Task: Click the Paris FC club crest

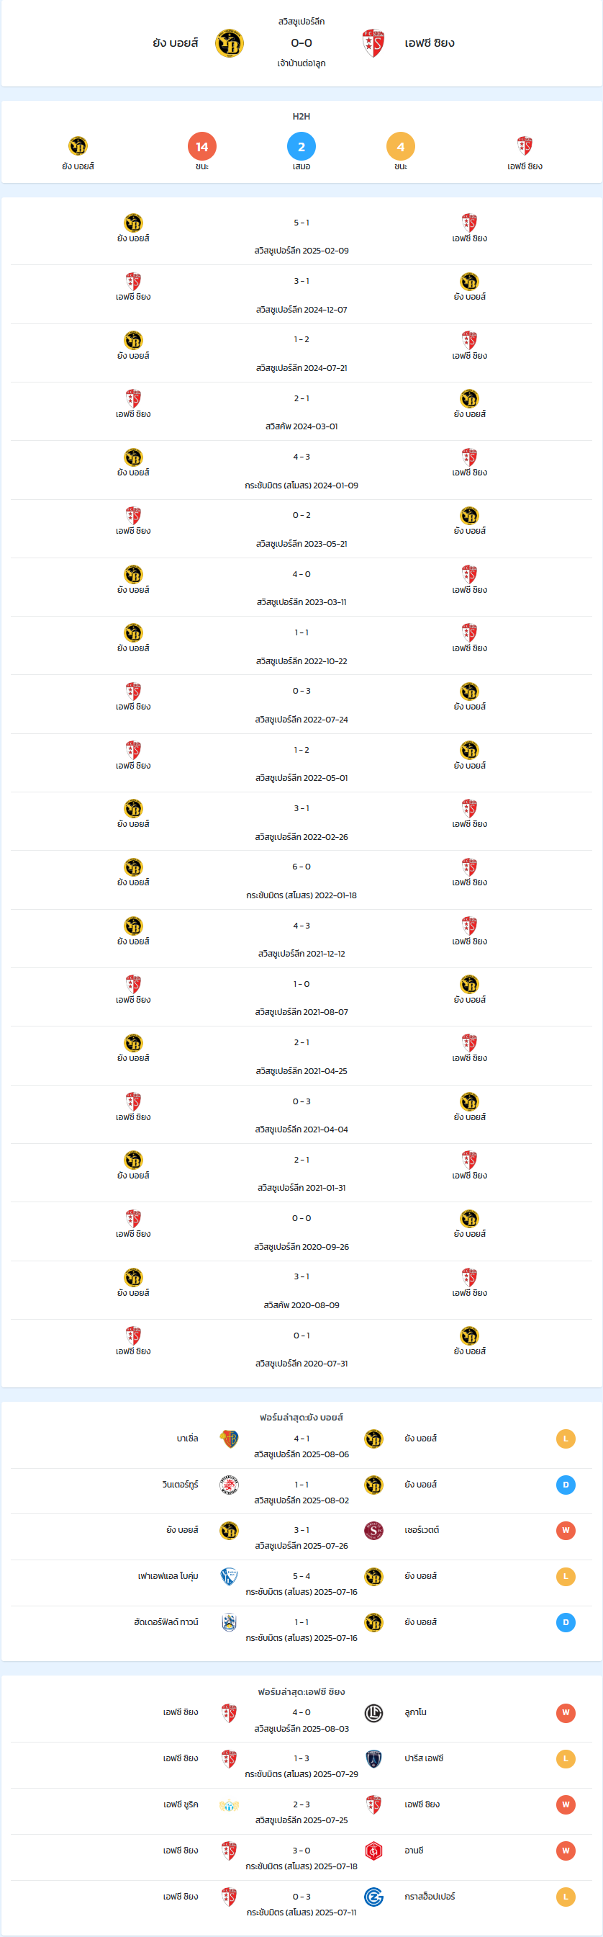Action: pos(373,1759)
